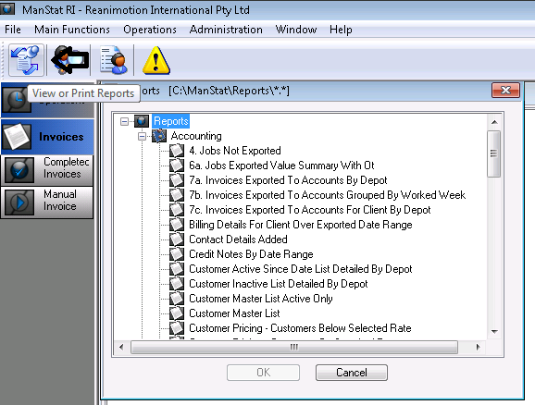
Task: Select report 4. Jobs Not Exported
Action: [x=235, y=151]
